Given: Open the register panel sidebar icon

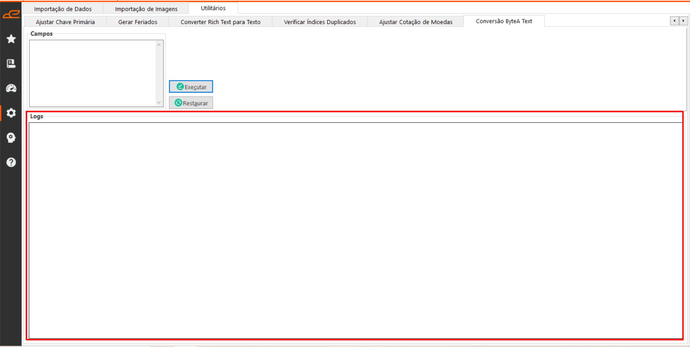Looking at the screenshot, I should coord(11,64).
